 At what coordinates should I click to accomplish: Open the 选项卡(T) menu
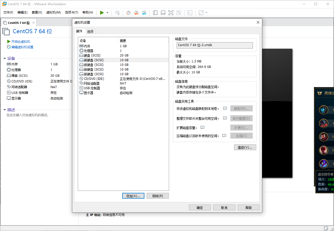(x=72, y=12)
